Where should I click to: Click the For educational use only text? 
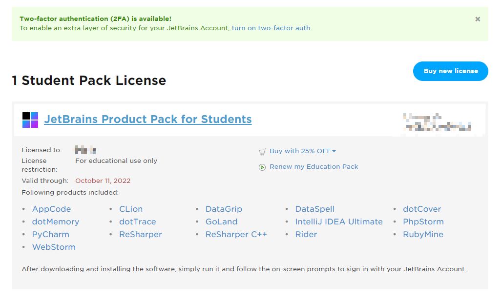point(116,161)
